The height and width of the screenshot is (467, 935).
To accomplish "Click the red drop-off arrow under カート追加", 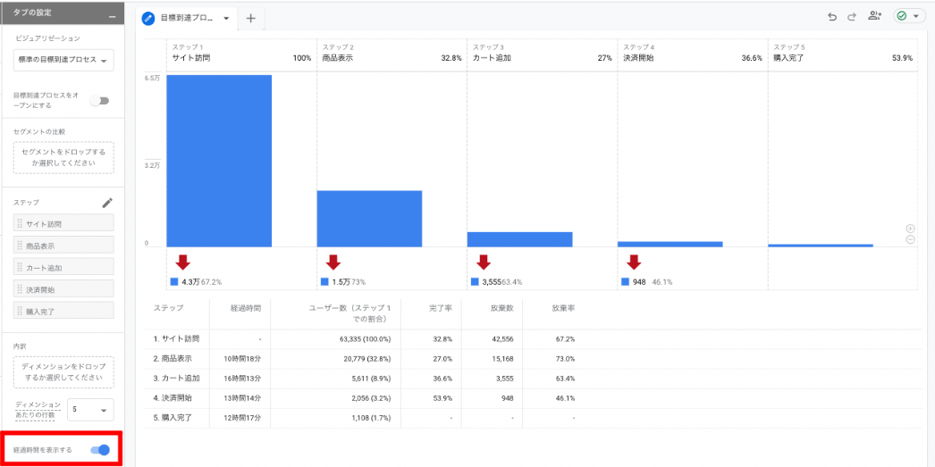I will (483, 263).
